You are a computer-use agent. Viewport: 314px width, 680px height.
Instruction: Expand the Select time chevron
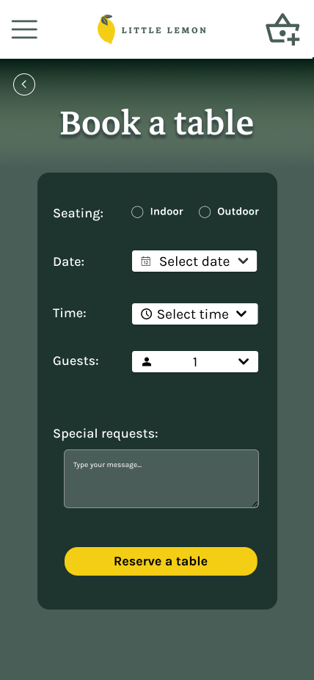[x=241, y=314]
